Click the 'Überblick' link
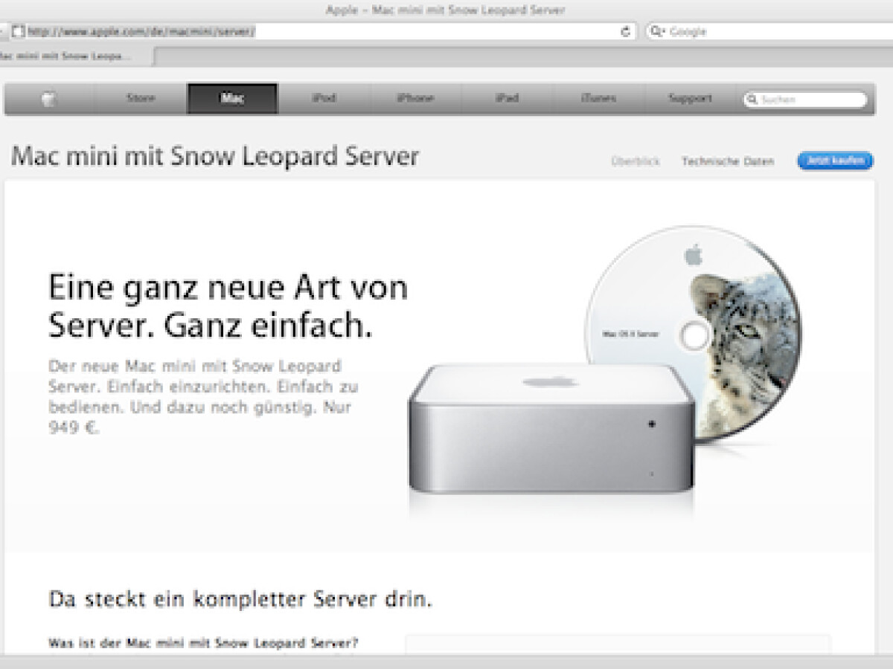Viewport: 893px width, 669px height. [x=636, y=161]
